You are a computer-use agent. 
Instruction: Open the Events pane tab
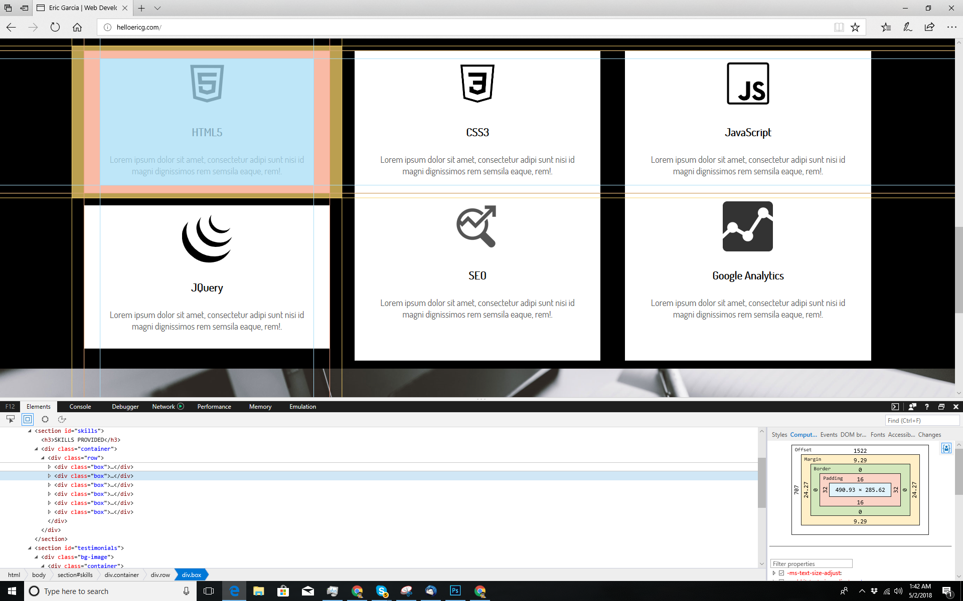tap(829, 435)
